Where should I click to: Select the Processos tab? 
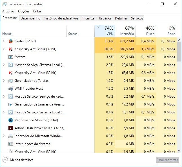point(10,18)
